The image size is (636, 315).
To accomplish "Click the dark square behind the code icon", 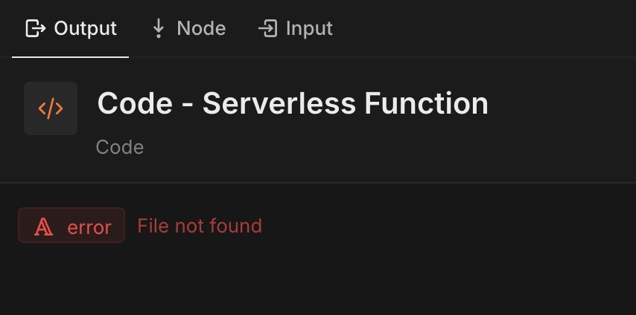I will pyautogui.click(x=51, y=108).
